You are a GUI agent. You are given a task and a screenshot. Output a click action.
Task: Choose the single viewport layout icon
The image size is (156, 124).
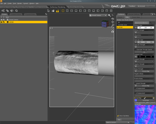[x=63, y=11]
